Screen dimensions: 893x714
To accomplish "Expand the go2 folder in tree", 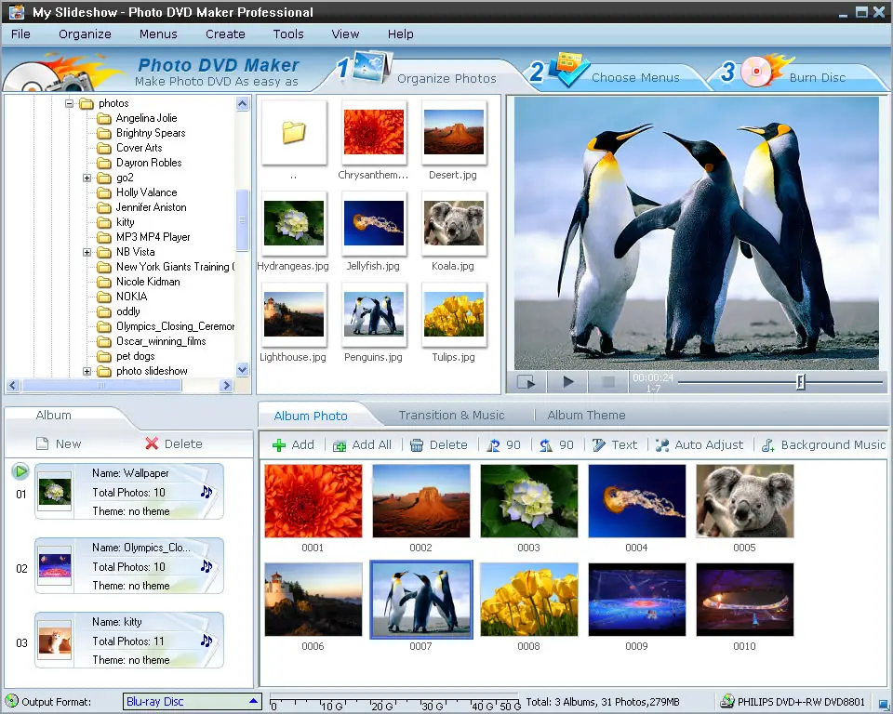I will (87, 178).
